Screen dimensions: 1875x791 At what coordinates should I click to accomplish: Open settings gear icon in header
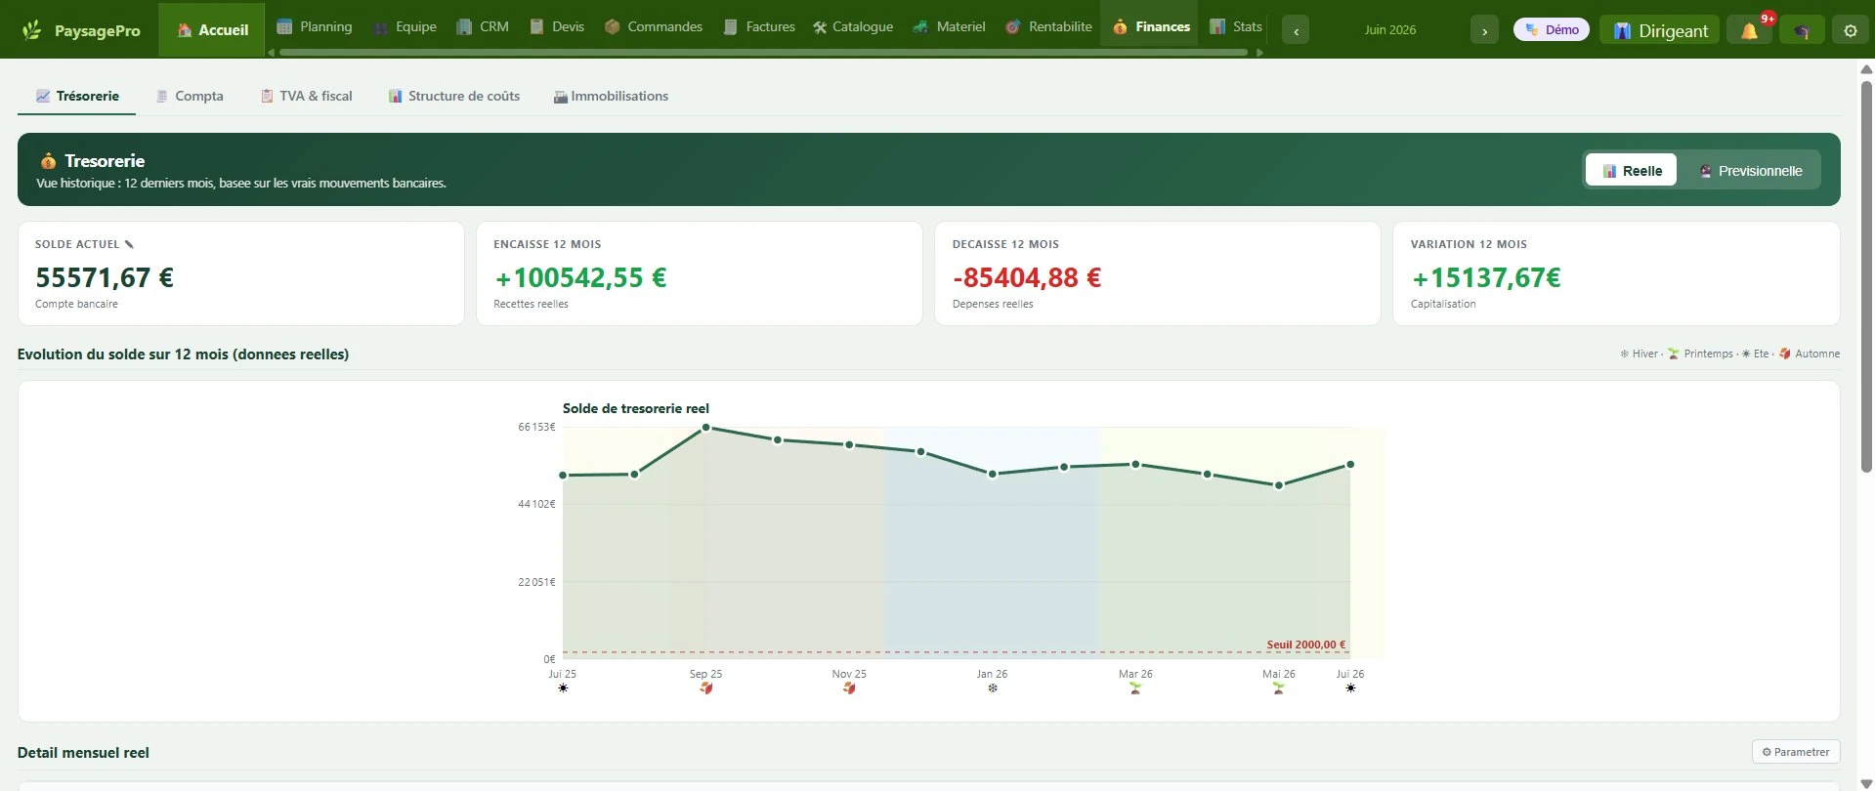point(1851,30)
